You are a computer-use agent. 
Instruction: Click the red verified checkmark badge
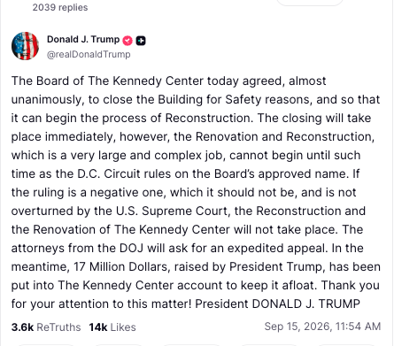coord(127,41)
